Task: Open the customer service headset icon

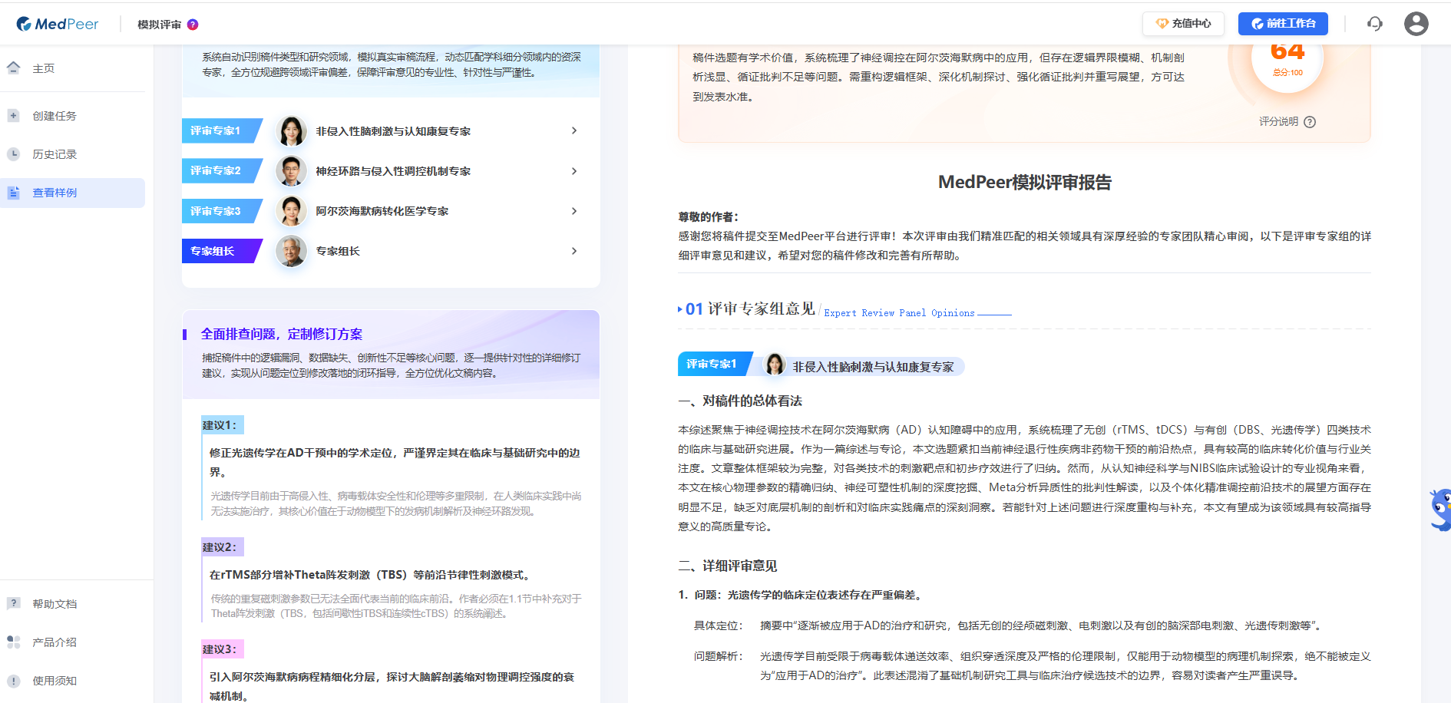Action: (x=1375, y=24)
